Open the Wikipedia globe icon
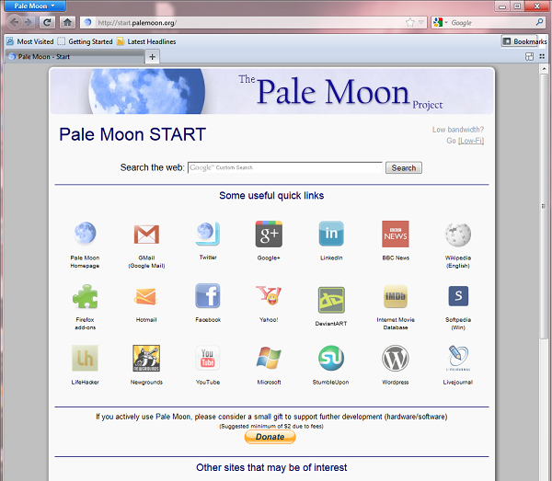The height and width of the screenshot is (481, 552). (x=457, y=235)
